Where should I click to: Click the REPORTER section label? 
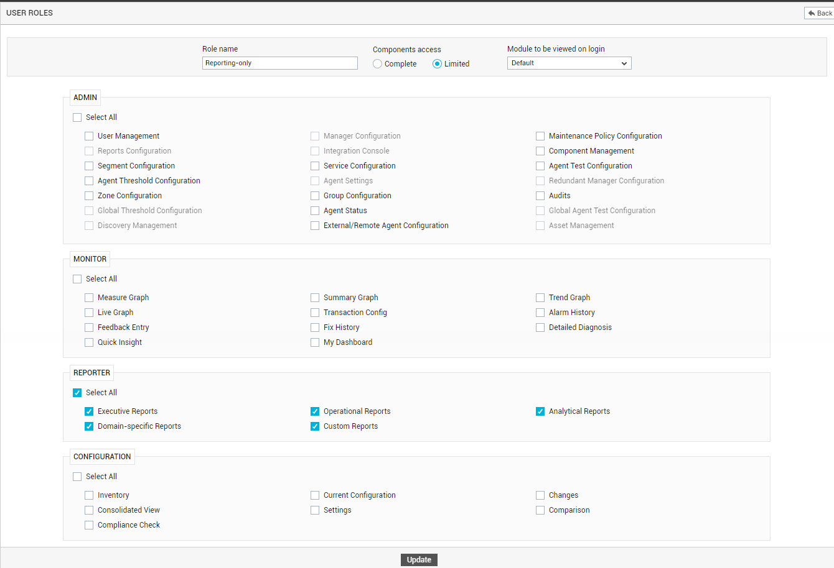92,373
